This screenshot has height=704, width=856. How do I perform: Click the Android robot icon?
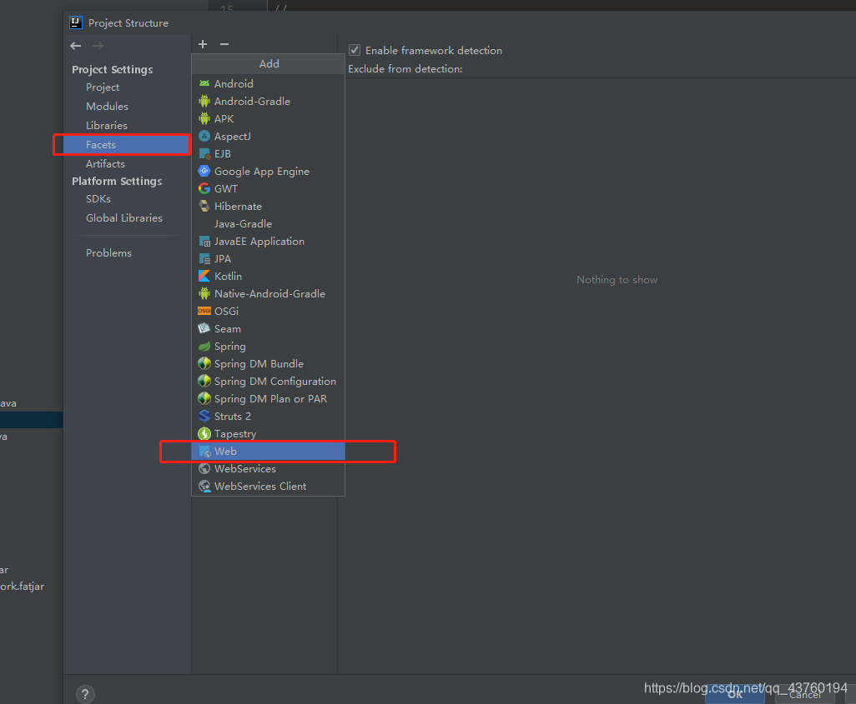click(204, 83)
